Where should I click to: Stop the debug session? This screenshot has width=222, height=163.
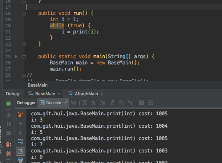coord(9,133)
